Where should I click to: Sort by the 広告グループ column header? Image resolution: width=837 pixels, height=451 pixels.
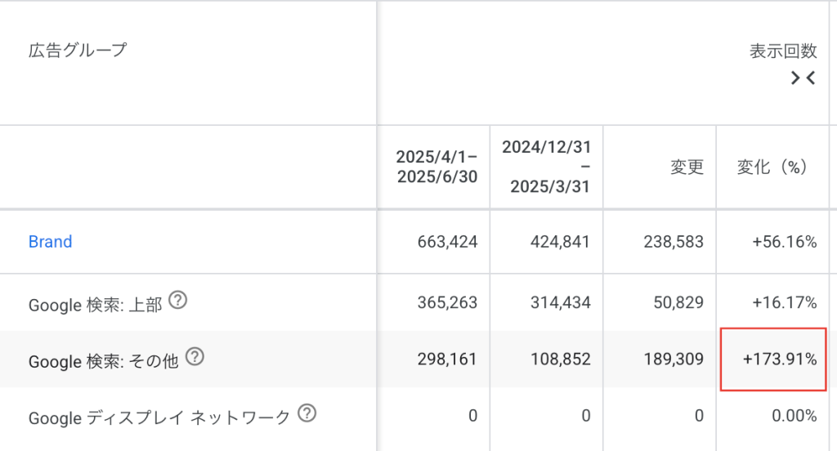coord(78,51)
